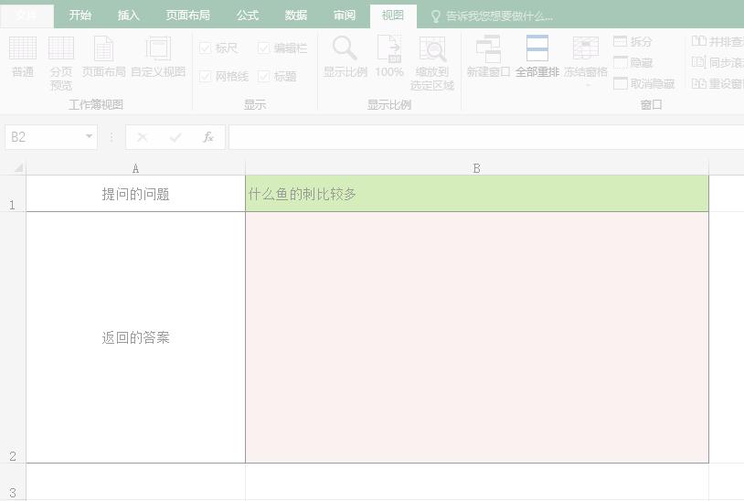Hide (隐藏) the current window
This screenshot has height=501, width=744.
pyautogui.click(x=633, y=62)
